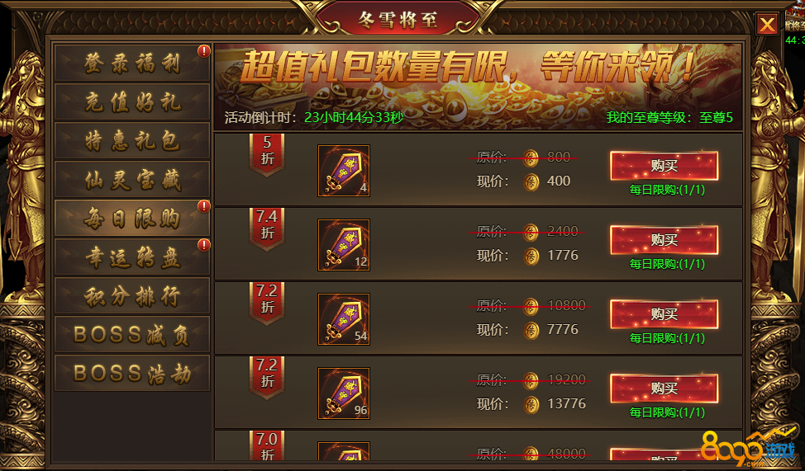805x471 pixels.
Task: Click the item icon with quantity 4
Action: 344,171
